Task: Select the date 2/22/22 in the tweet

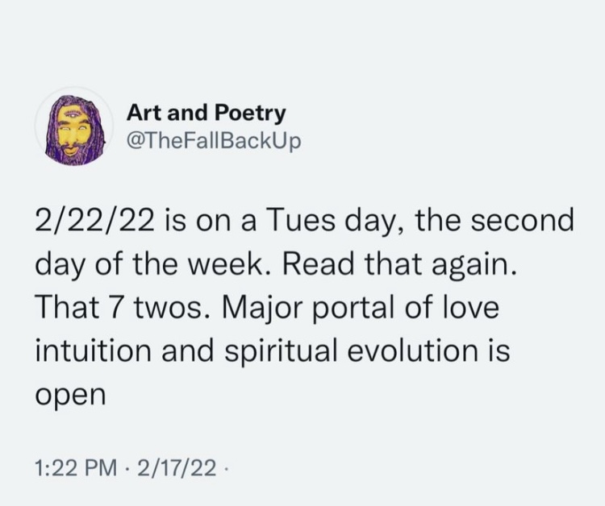Action: click(94, 222)
